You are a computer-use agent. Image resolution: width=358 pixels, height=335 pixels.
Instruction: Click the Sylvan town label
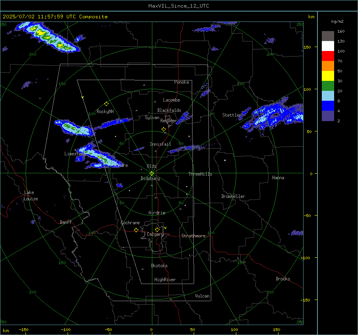(152, 118)
